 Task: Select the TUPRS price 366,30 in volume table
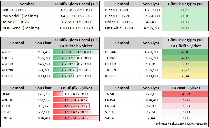click(43, 58)
